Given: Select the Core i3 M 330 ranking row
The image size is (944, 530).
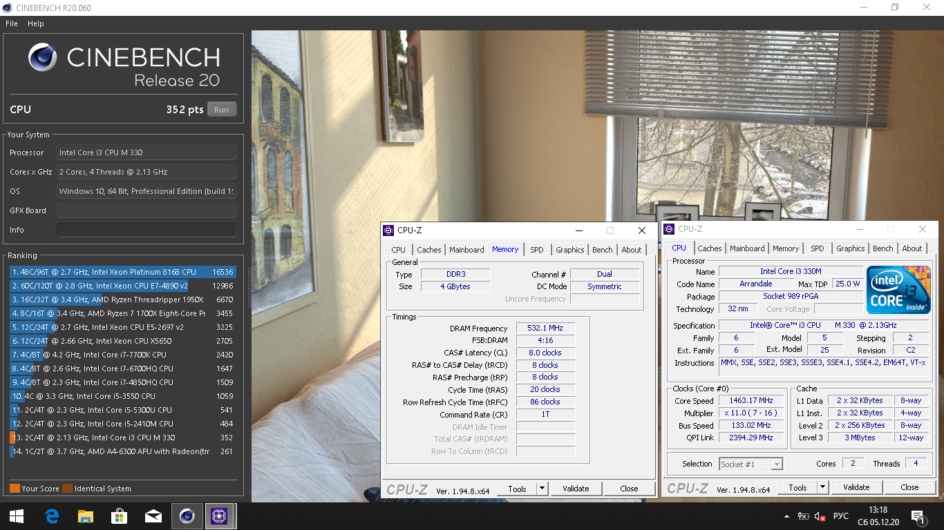Looking at the screenshot, I should [122, 438].
